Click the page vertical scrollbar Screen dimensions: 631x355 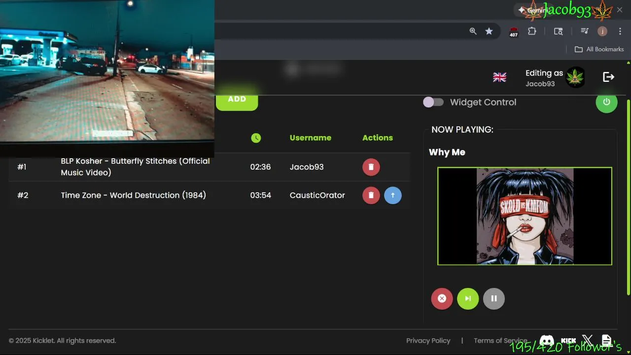[x=629, y=197]
